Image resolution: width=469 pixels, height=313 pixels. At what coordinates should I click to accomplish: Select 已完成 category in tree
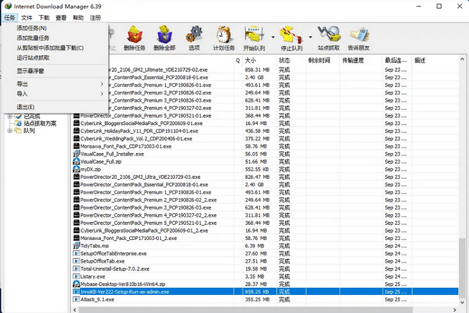32,116
